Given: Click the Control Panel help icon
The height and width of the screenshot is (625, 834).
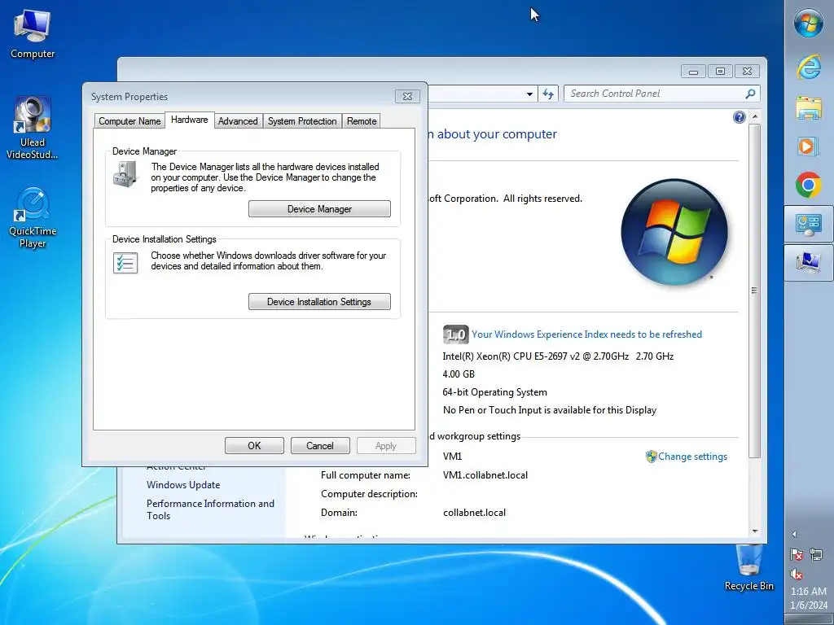Looking at the screenshot, I should click(x=739, y=117).
